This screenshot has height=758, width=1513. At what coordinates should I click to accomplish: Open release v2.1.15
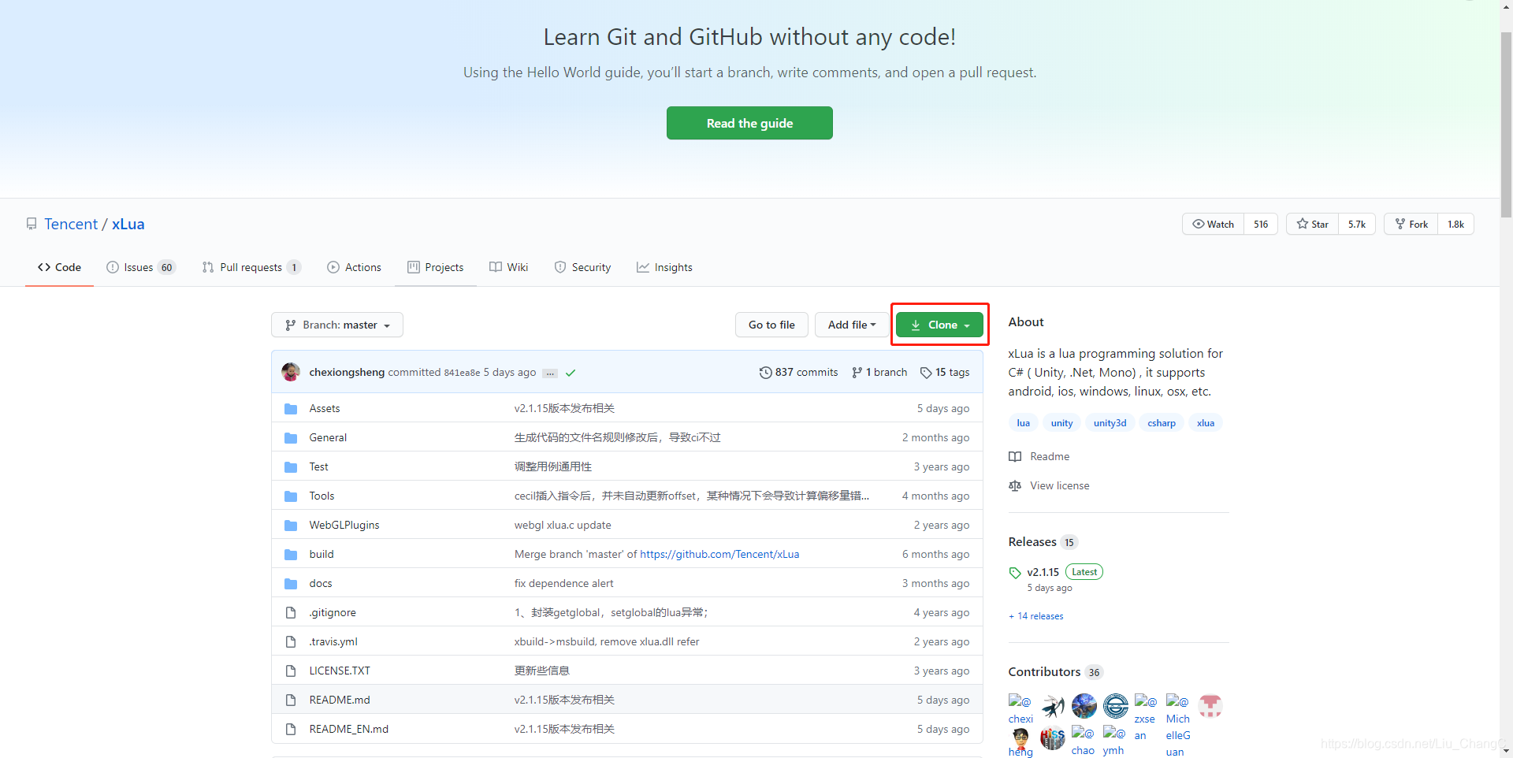pos(1043,572)
